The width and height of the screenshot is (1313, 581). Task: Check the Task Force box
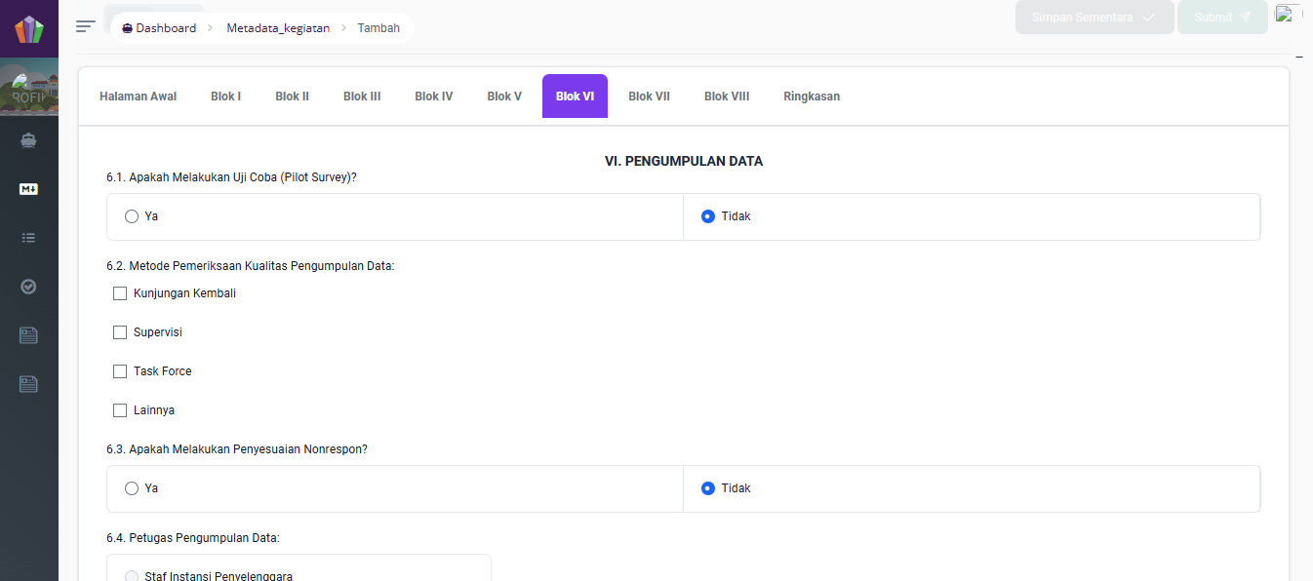120,371
